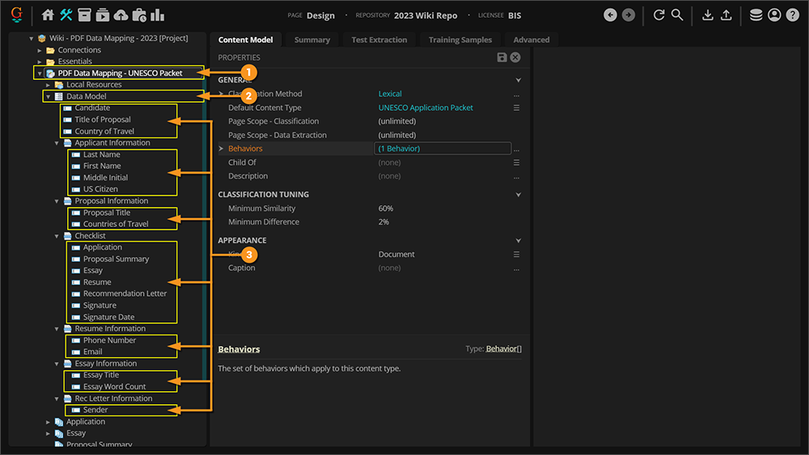Screen dimensions: 809x455
Task: Open the Training Samples tab
Action: pos(461,40)
